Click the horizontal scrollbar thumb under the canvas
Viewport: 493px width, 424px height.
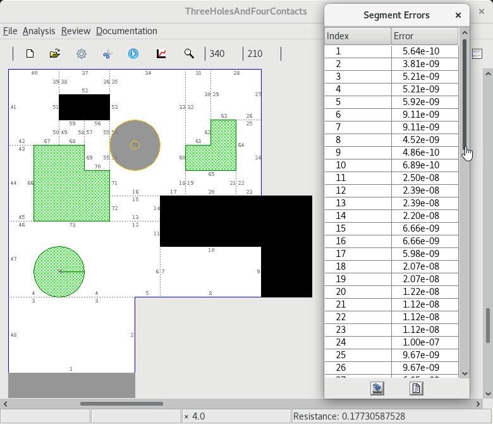pos(121,403)
